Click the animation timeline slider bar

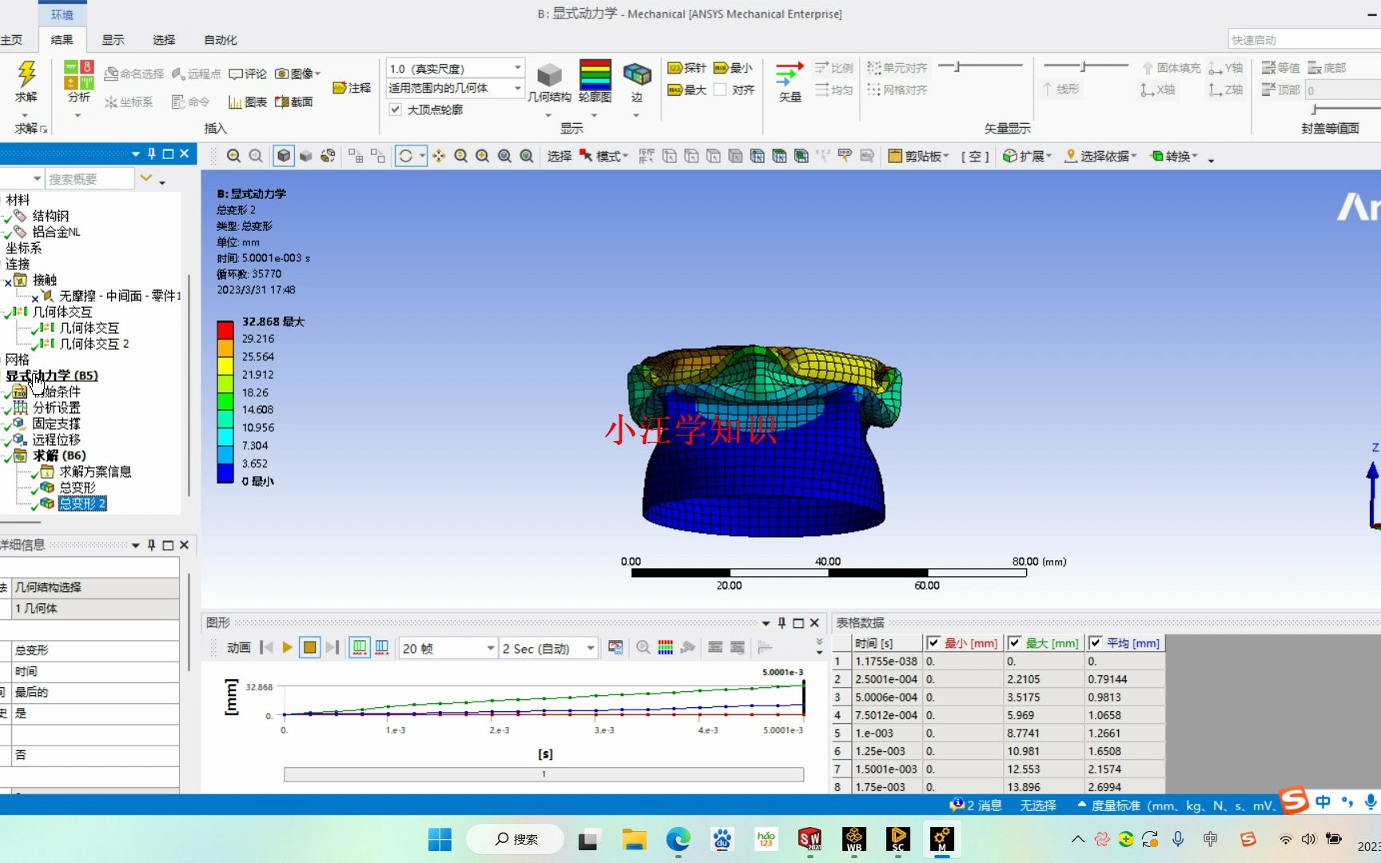point(543,774)
